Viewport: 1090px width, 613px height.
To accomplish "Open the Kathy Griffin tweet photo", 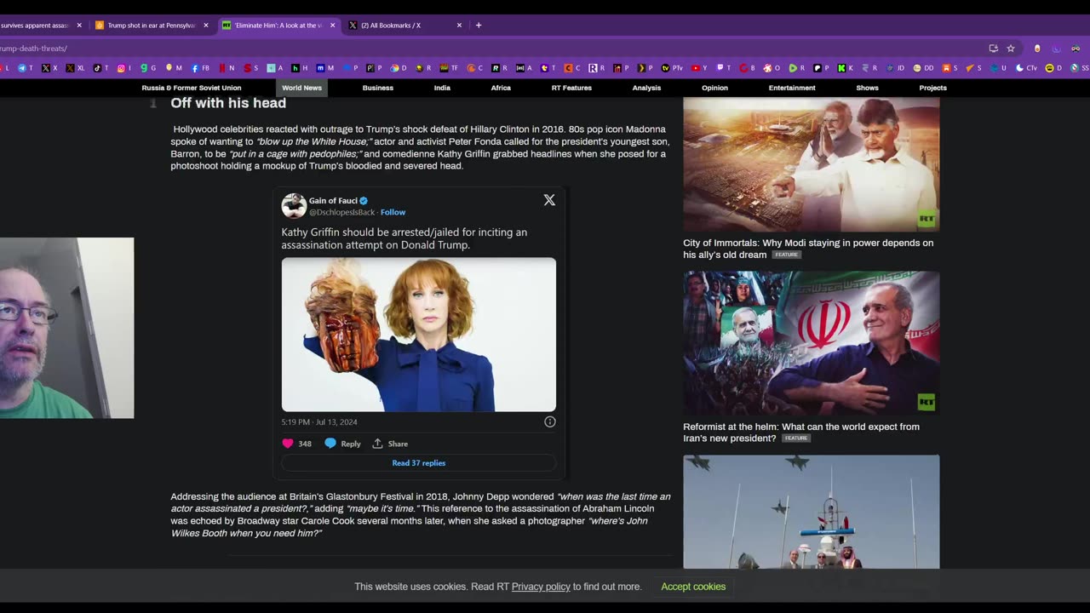I will (x=419, y=335).
